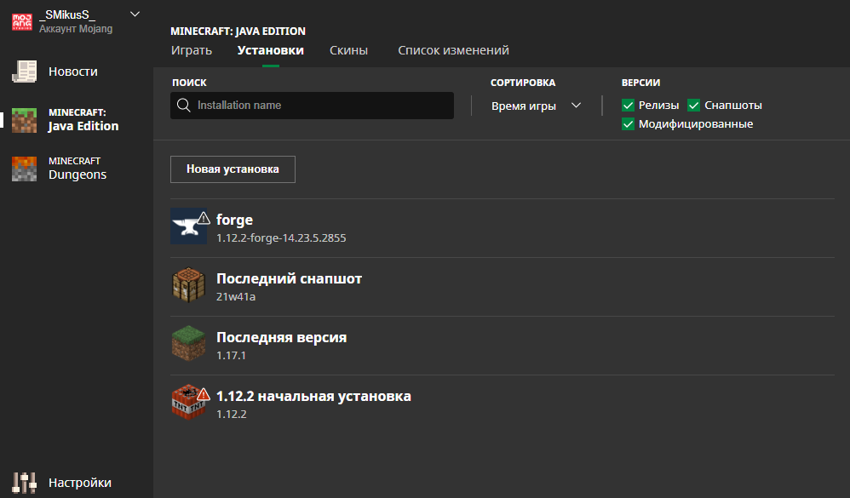Switch to the Играть tab
This screenshot has width=850, height=498.
192,50
